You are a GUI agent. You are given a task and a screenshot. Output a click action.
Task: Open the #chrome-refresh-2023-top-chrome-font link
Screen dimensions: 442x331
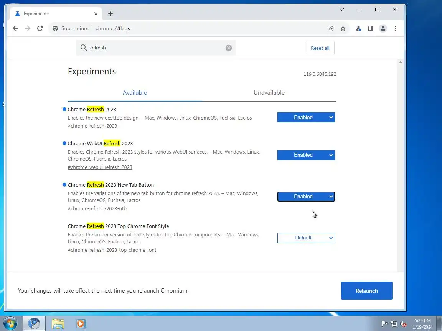click(112, 250)
